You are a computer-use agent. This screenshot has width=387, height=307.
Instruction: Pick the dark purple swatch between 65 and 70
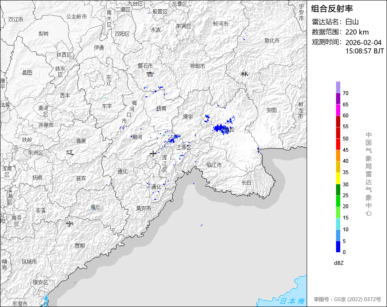click(338, 98)
